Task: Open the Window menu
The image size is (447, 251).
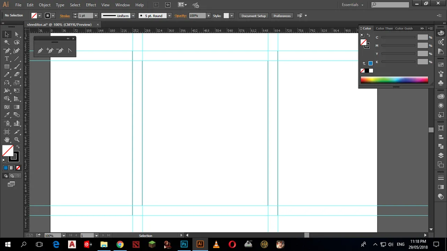Action: point(123,5)
